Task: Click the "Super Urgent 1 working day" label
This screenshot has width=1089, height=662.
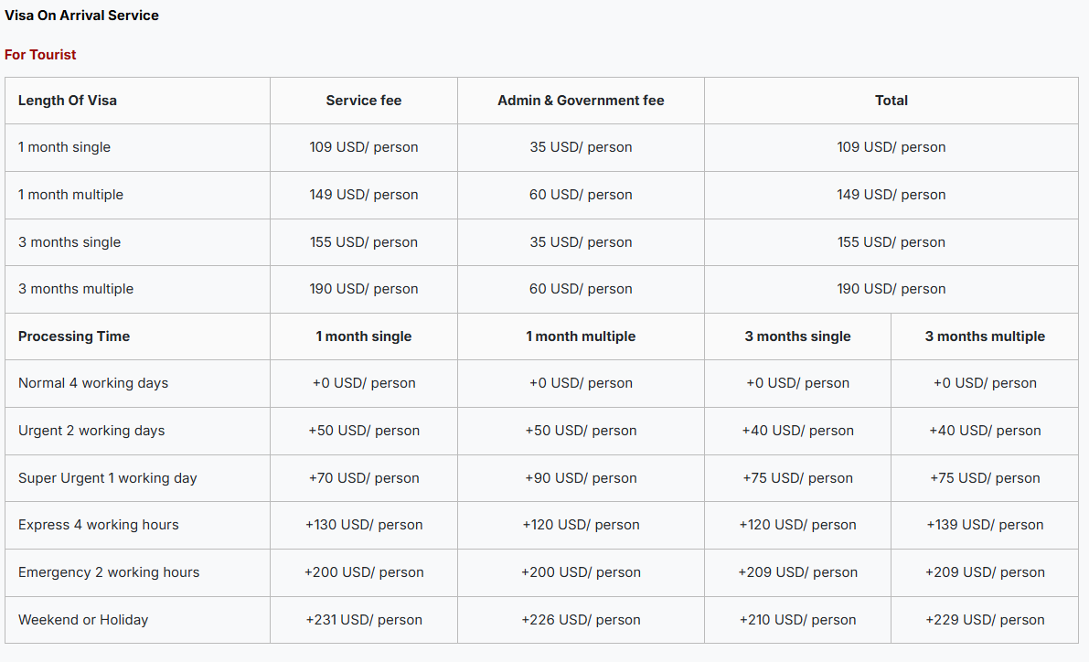Action: (x=108, y=478)
